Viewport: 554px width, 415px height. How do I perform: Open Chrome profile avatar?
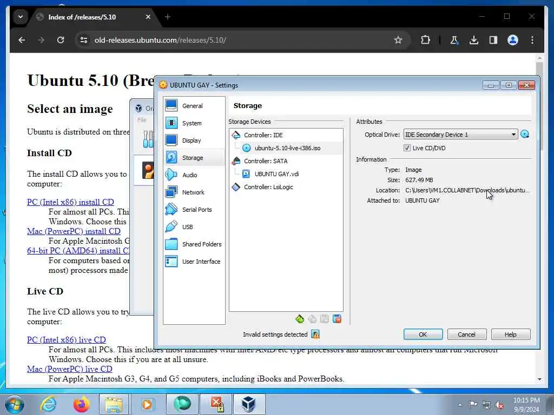513,40
